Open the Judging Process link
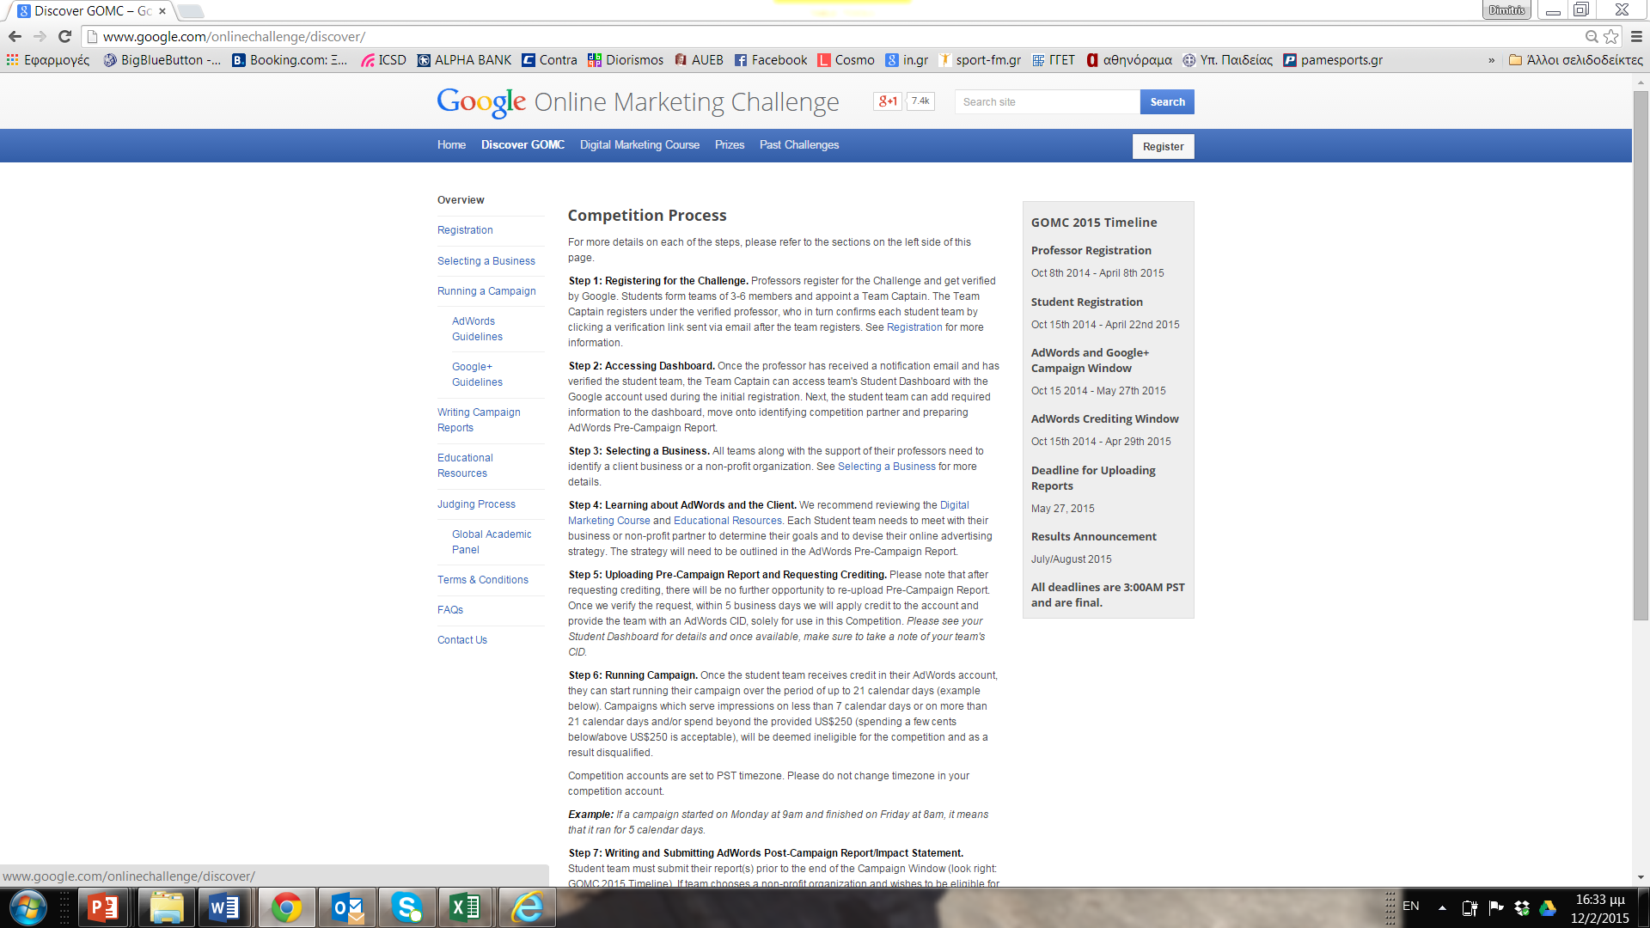The image size is (1650, 928). [x=476, y=504]
